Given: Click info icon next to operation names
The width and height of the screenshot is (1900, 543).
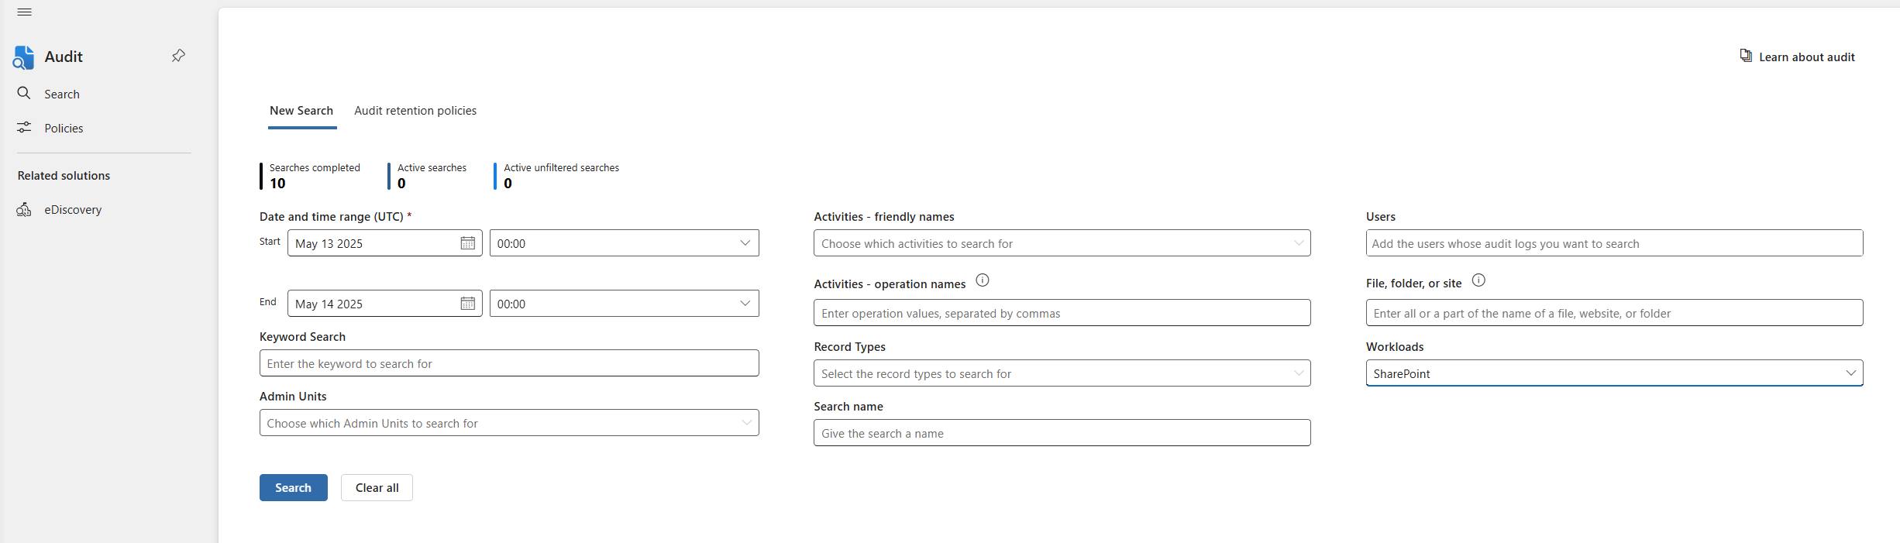Looking at the screenshot, I should click(x=983, y=280).
